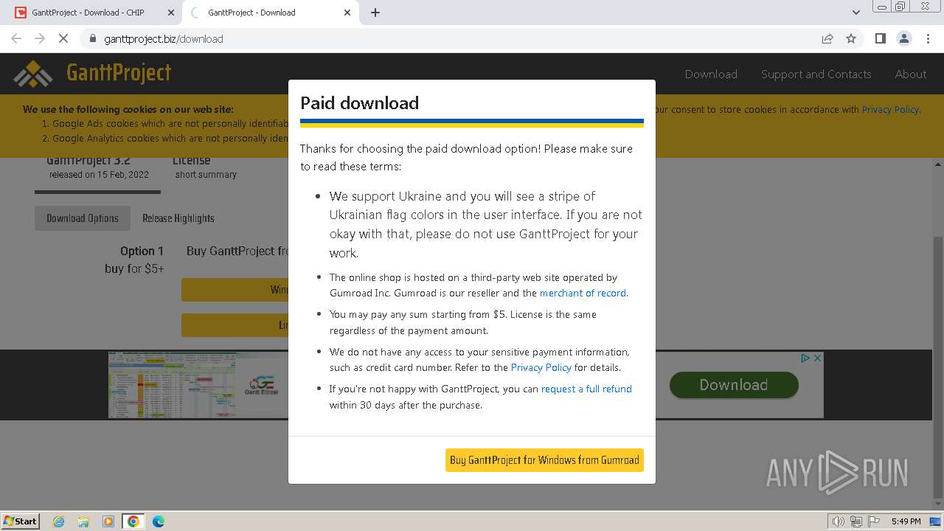Select the Download Options tab
Viewport: 944px width, 531px height.
83,218
